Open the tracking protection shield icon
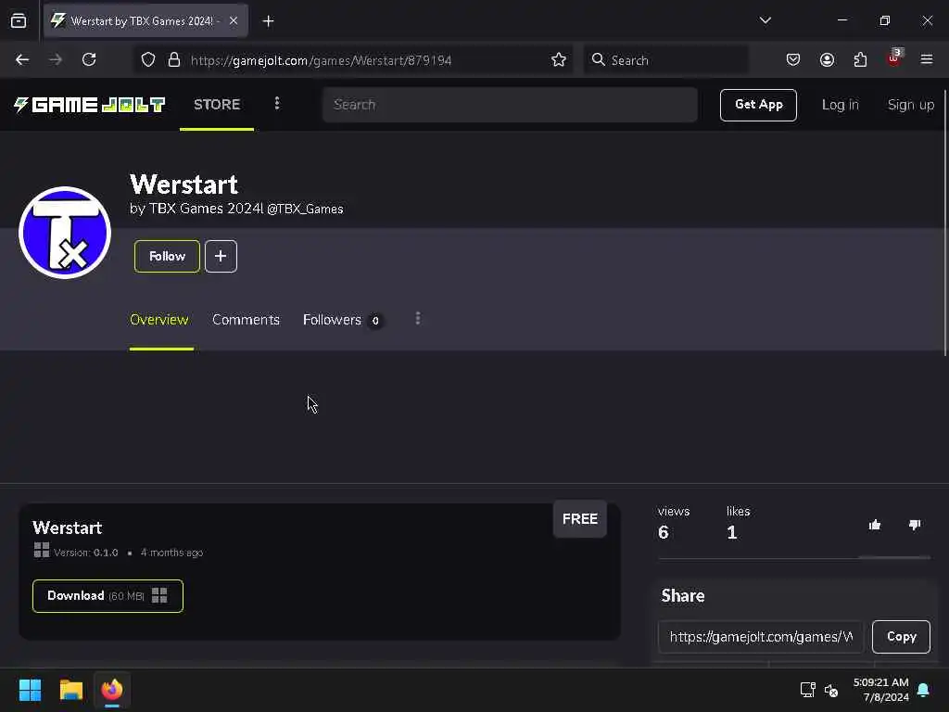Screen dimensions: 949x712 pyautogui.click(x=148, y=60)
